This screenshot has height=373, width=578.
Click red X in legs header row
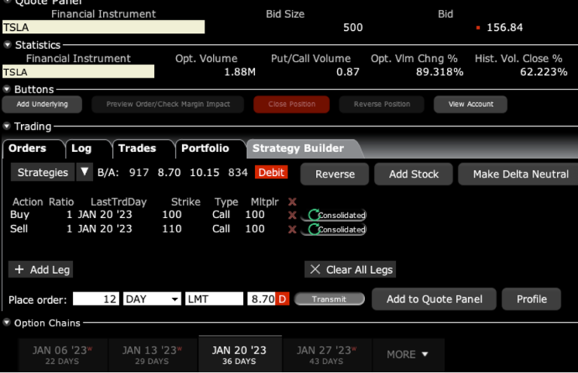pos(292,202)
